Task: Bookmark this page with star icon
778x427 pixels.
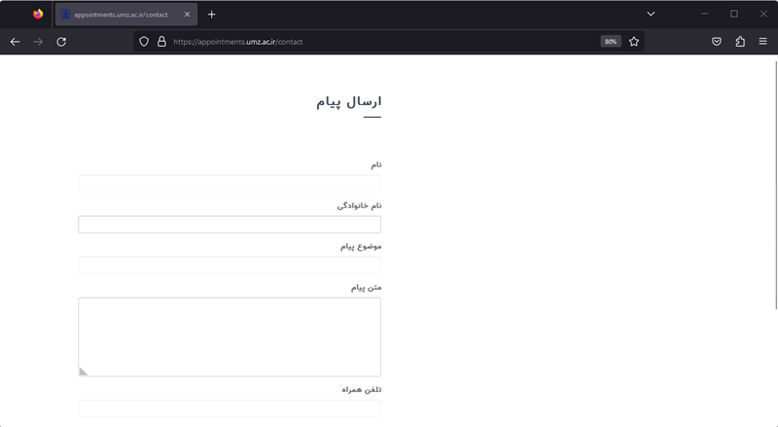Action: (634, 42)
